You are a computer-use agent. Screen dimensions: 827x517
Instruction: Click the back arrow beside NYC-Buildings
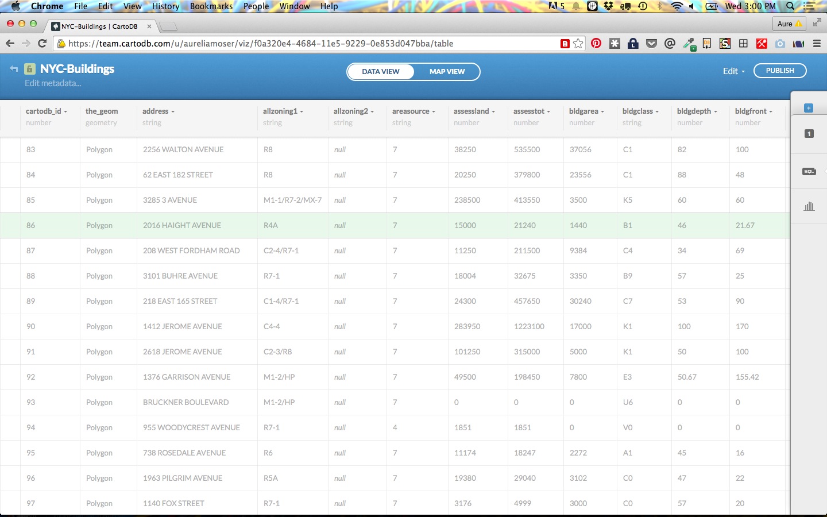(x=14, y=69)
